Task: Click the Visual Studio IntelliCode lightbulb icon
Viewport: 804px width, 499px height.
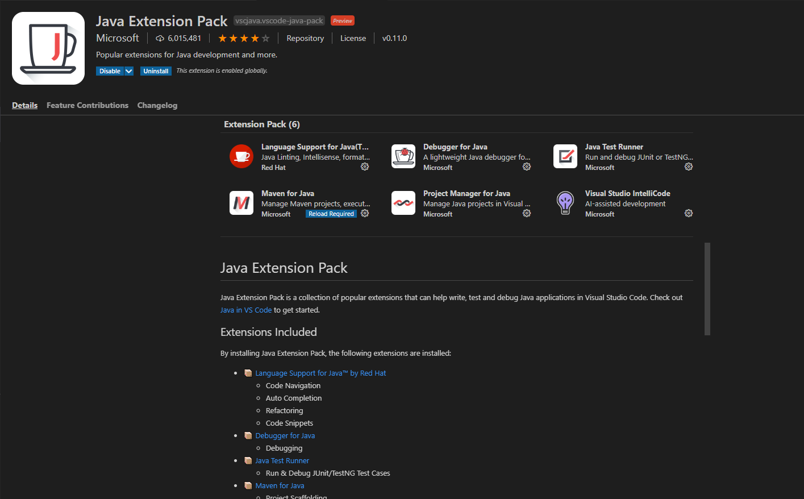Action: [565, 202]
